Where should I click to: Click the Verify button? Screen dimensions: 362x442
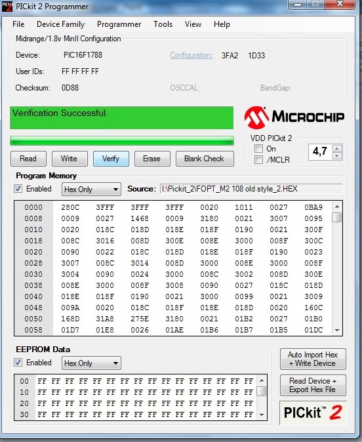111,159
